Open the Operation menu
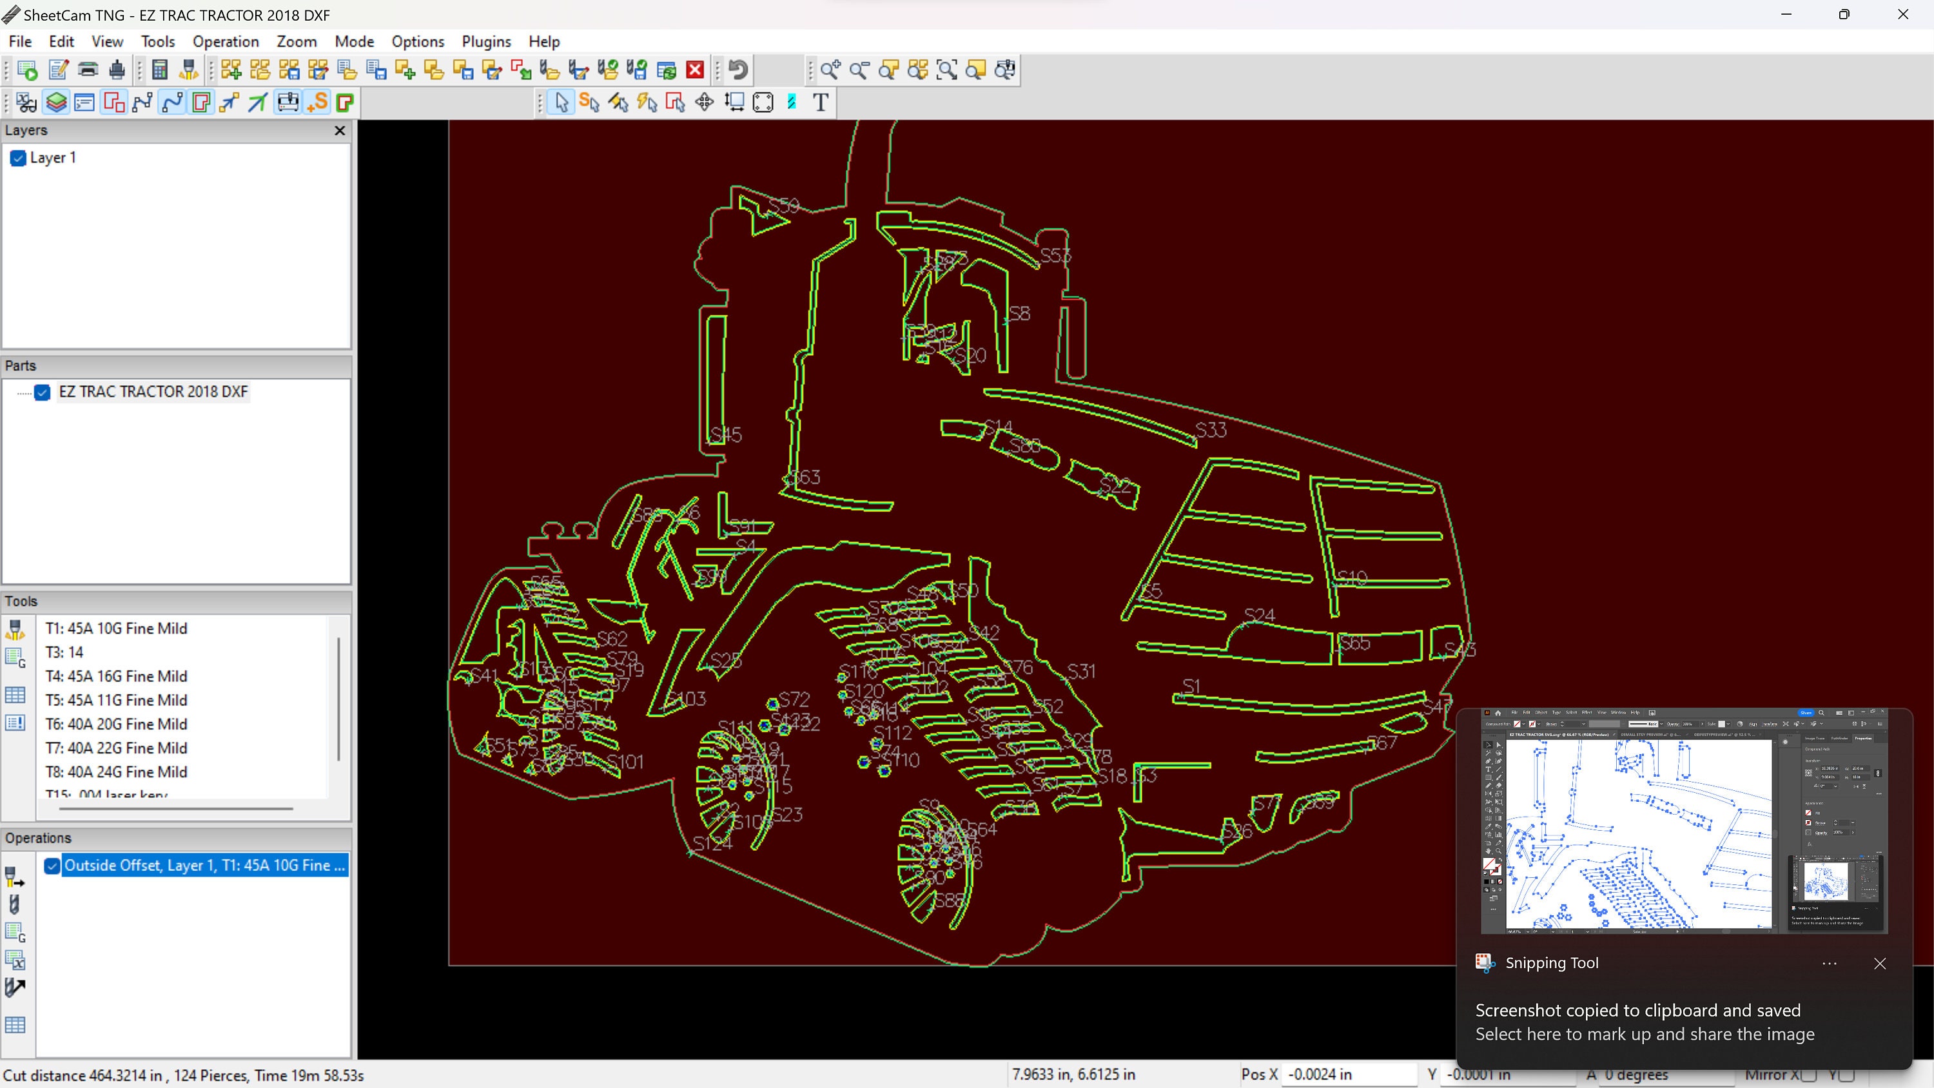1934x1088 pixels. (x=225, y=41)
